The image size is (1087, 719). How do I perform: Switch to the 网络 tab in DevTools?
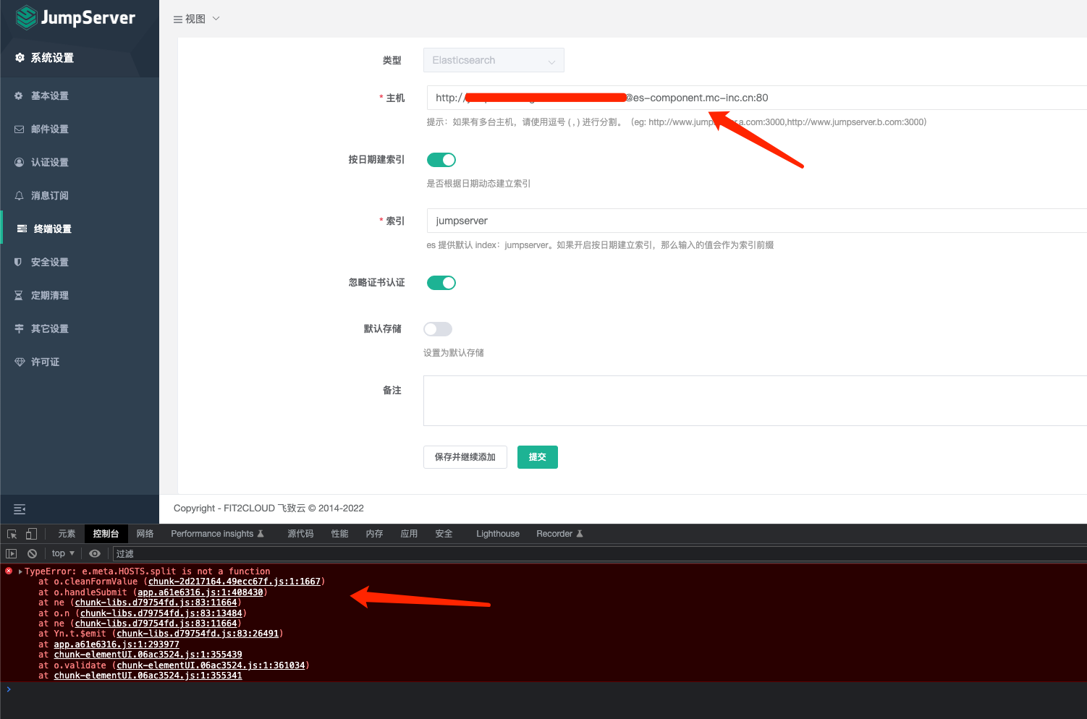[145, 533]
